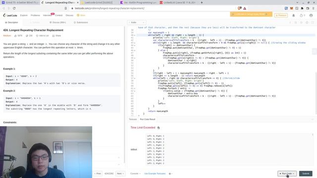Bookmark this page via bookmark icon

[x=66, y=8]
